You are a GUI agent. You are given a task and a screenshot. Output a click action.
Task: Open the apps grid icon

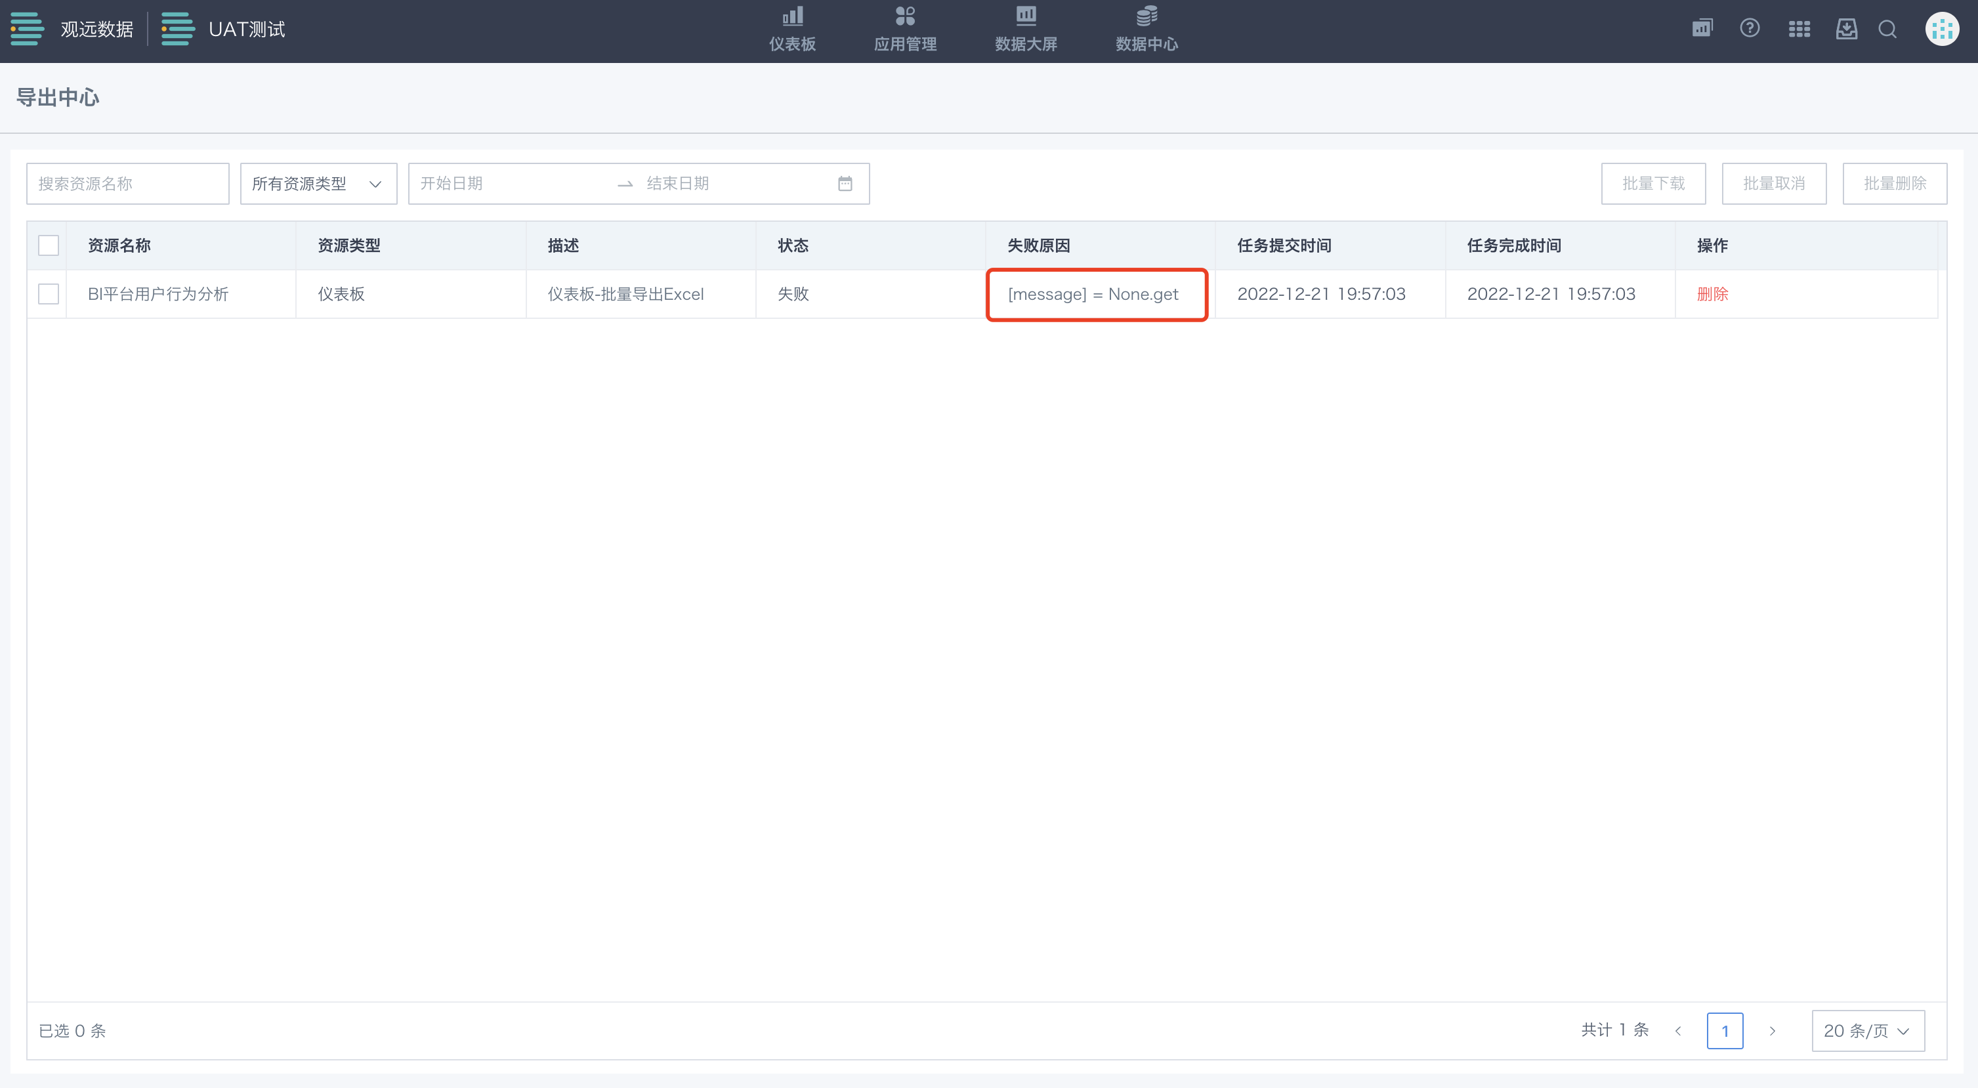[x=1798, y=29]
